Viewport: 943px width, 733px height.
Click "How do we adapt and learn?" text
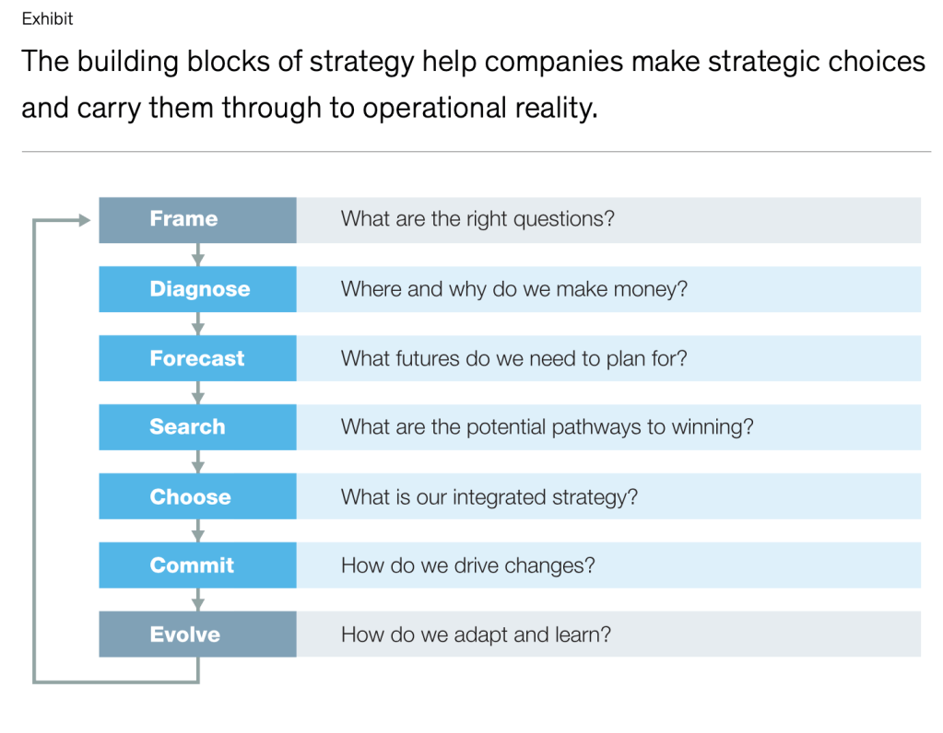(476, 634)
